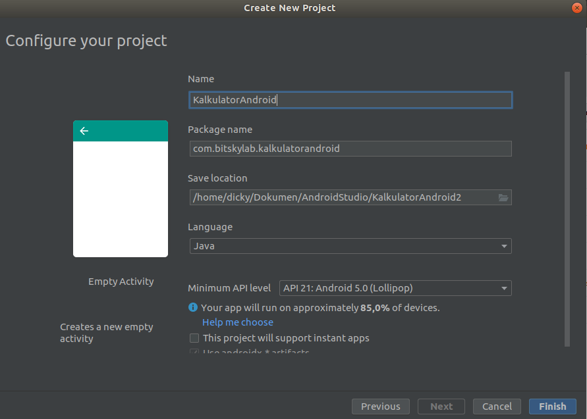Click the blue info icon about device coverage
Viewport: 587px width, 419px height.
click(193, 307)
